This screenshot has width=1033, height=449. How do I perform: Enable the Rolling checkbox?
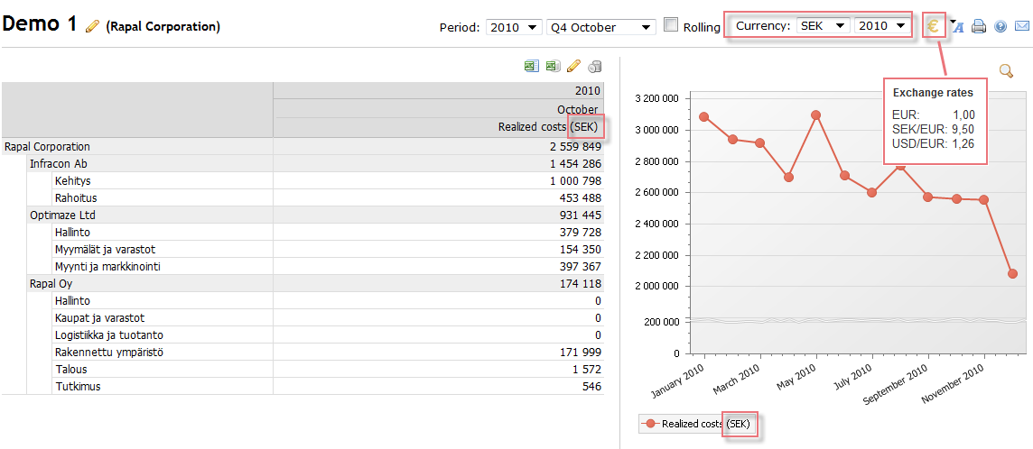(671, 25)
